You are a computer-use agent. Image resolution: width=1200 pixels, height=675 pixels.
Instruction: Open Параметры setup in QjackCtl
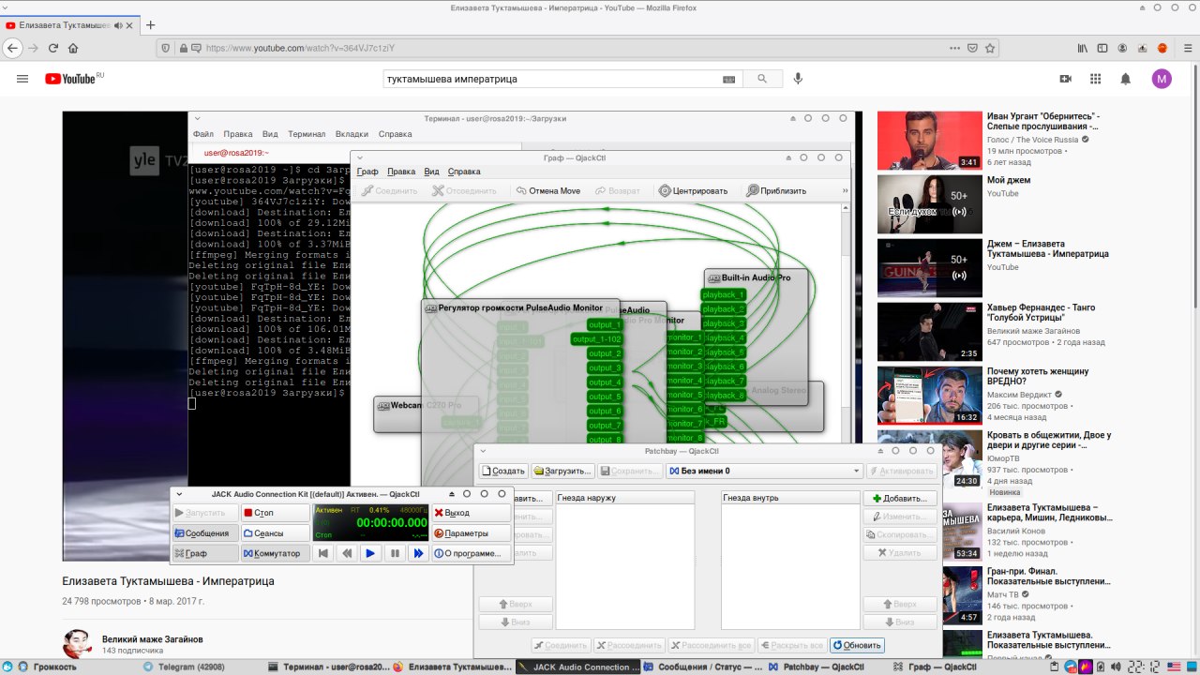[x=471, y=533]
